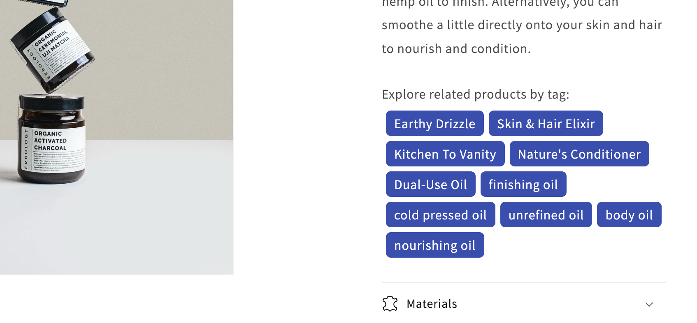Explore the nourishing oil tag
697x323 pixels.
[x=434, y=245]
